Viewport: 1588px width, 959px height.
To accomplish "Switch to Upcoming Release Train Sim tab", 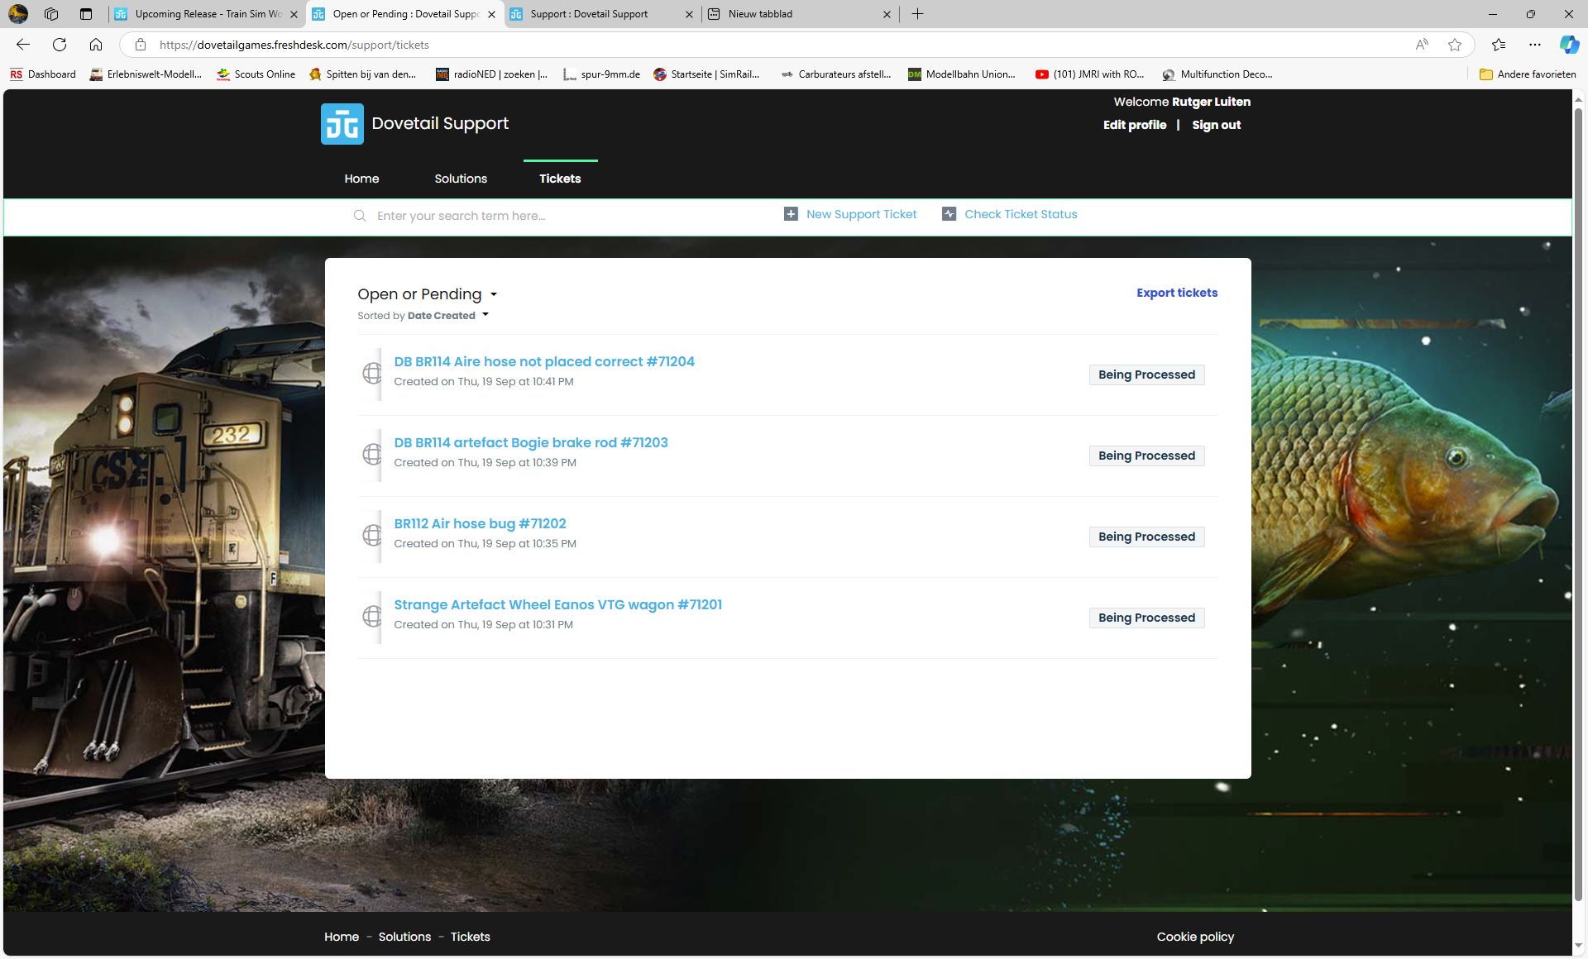I will click(x=207, y=14).
